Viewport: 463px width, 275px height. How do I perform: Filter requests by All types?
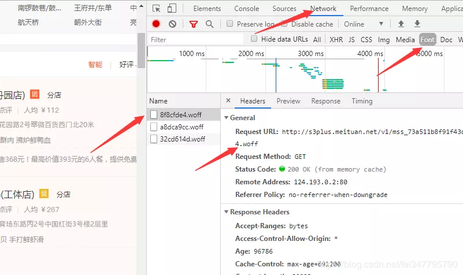[317, 39]
